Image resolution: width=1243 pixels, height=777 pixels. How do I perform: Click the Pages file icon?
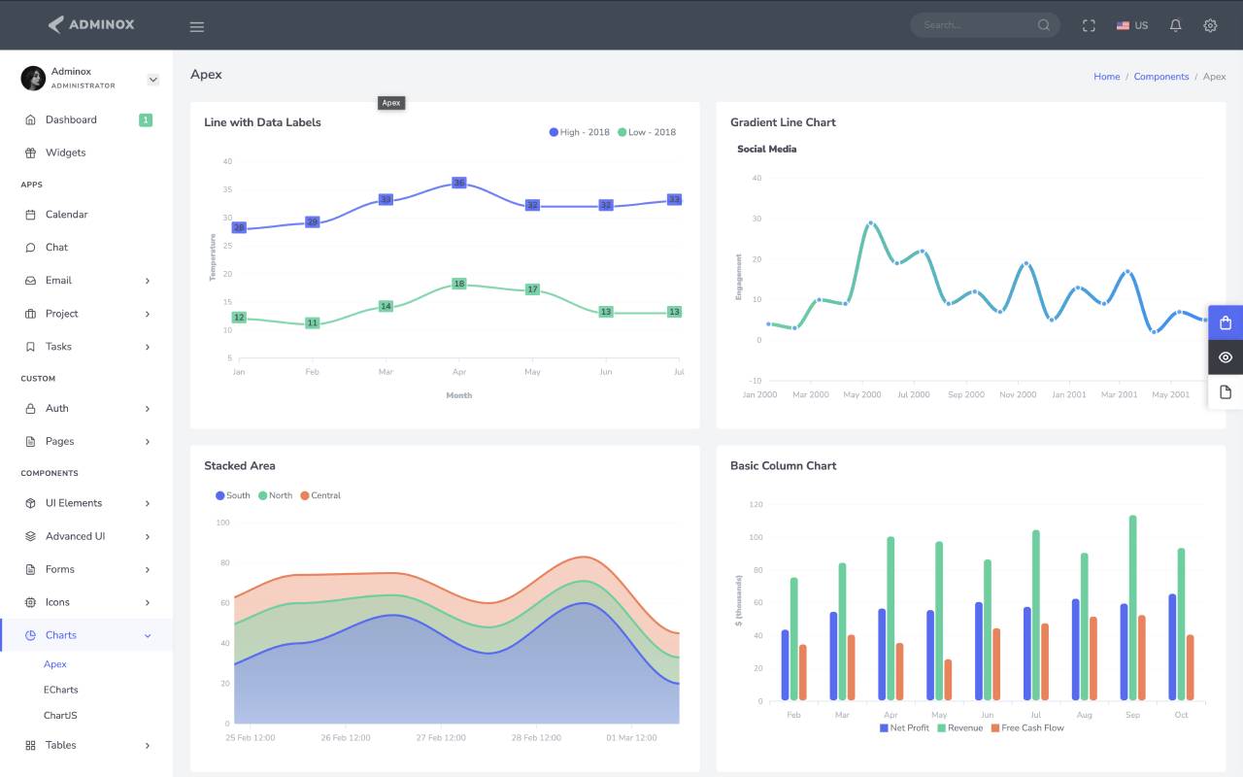coord(30,441)
